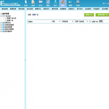
Task: Open the 商城 card icon section
Action: tap(70, 3)
